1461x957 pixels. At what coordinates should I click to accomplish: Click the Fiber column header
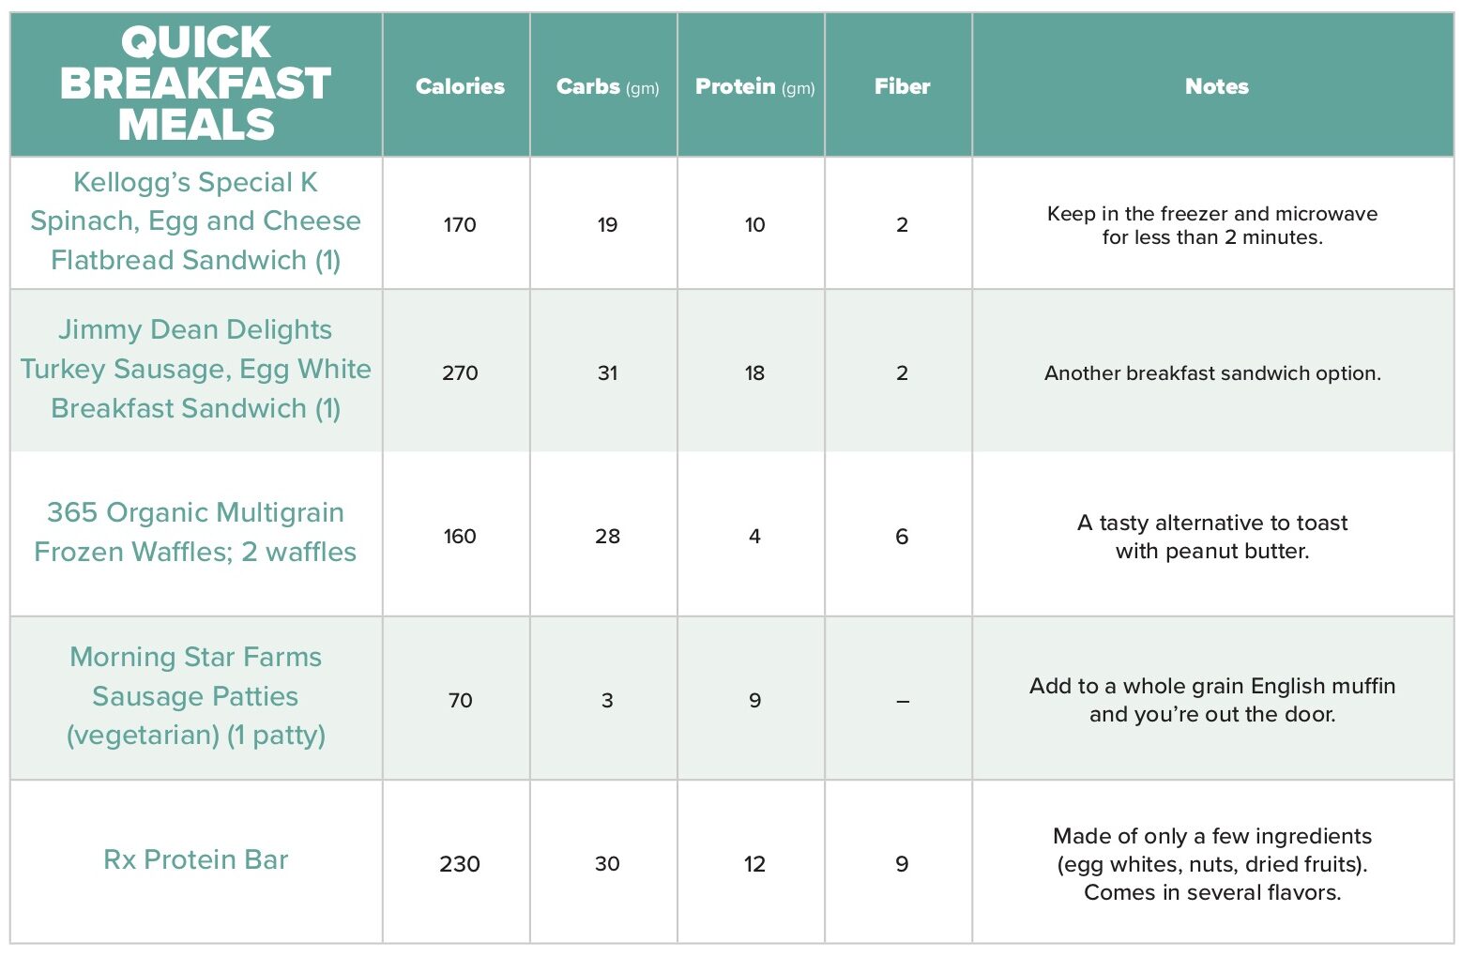902,86
